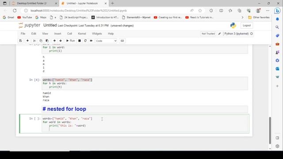Open React Js Tutorials bookmark
Screen dimensions: 283x159
199,17
